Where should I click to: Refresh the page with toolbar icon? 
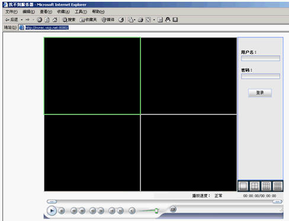click(47, 20)
